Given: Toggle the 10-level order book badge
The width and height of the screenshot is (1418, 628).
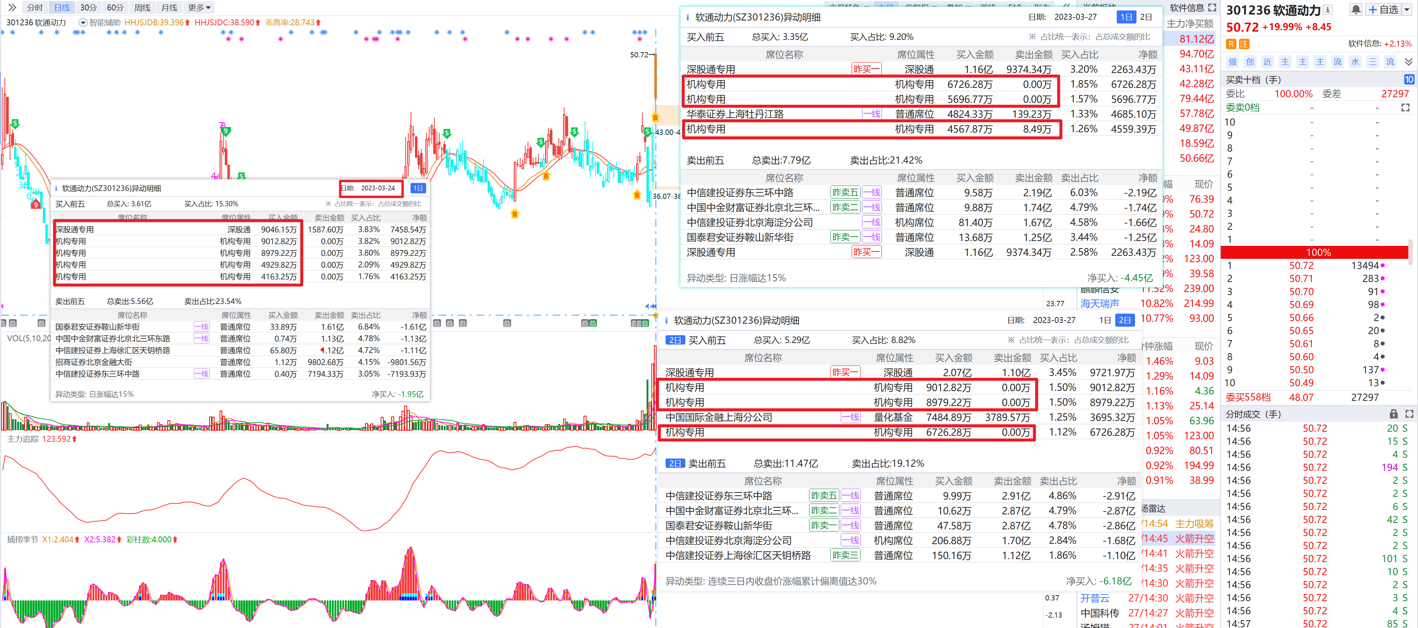Looking at the screenshot, I should pyautogui.click(x=1409, y=80).
